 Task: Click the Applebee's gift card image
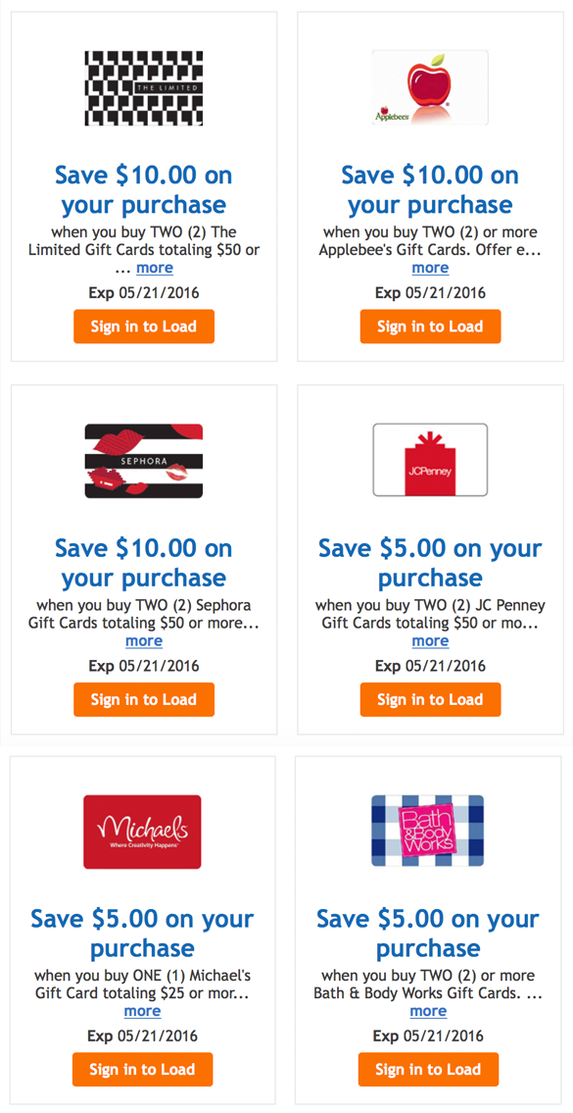coord(429,87)
